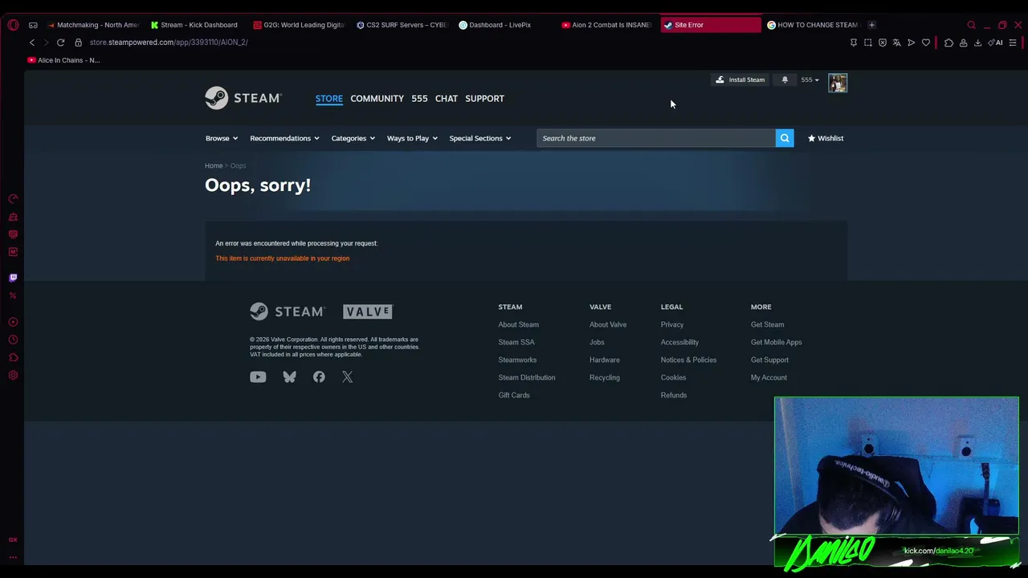
Task: Click the Search the store field
Action: [x=656, y=138]
